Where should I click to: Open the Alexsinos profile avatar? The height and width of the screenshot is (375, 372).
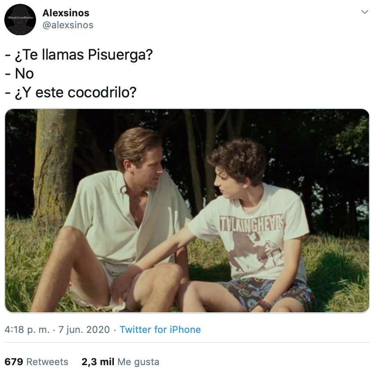pyautogui.click(x=20, y=20)
